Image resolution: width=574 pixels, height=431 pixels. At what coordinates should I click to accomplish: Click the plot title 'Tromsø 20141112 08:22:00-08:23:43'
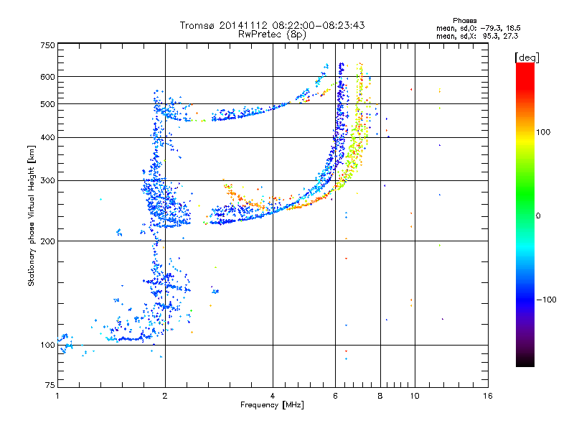(x=272, y=25)
